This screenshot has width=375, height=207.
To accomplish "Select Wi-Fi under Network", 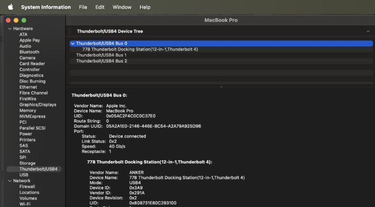I will coord(25,204).
